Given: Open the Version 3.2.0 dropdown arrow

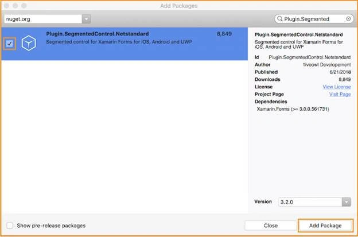Looking at the screenshot, I should 347,202.
